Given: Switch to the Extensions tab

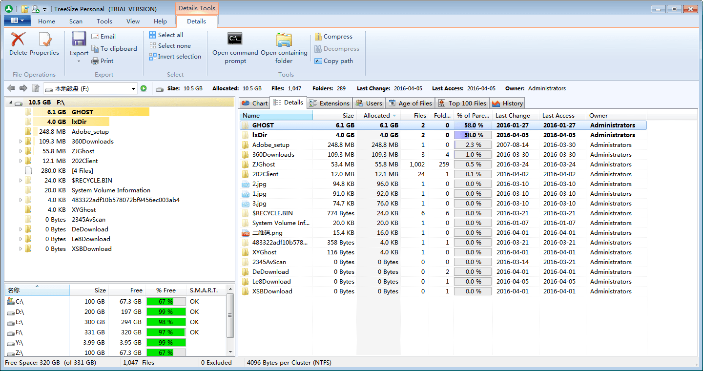Looking at the screenshot, I should tap(330, 103).
